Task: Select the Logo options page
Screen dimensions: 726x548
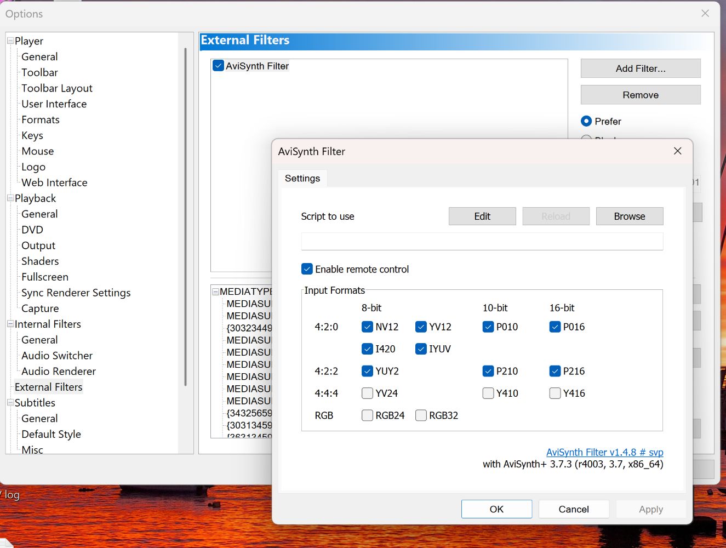Action: (x=33, y=167)
